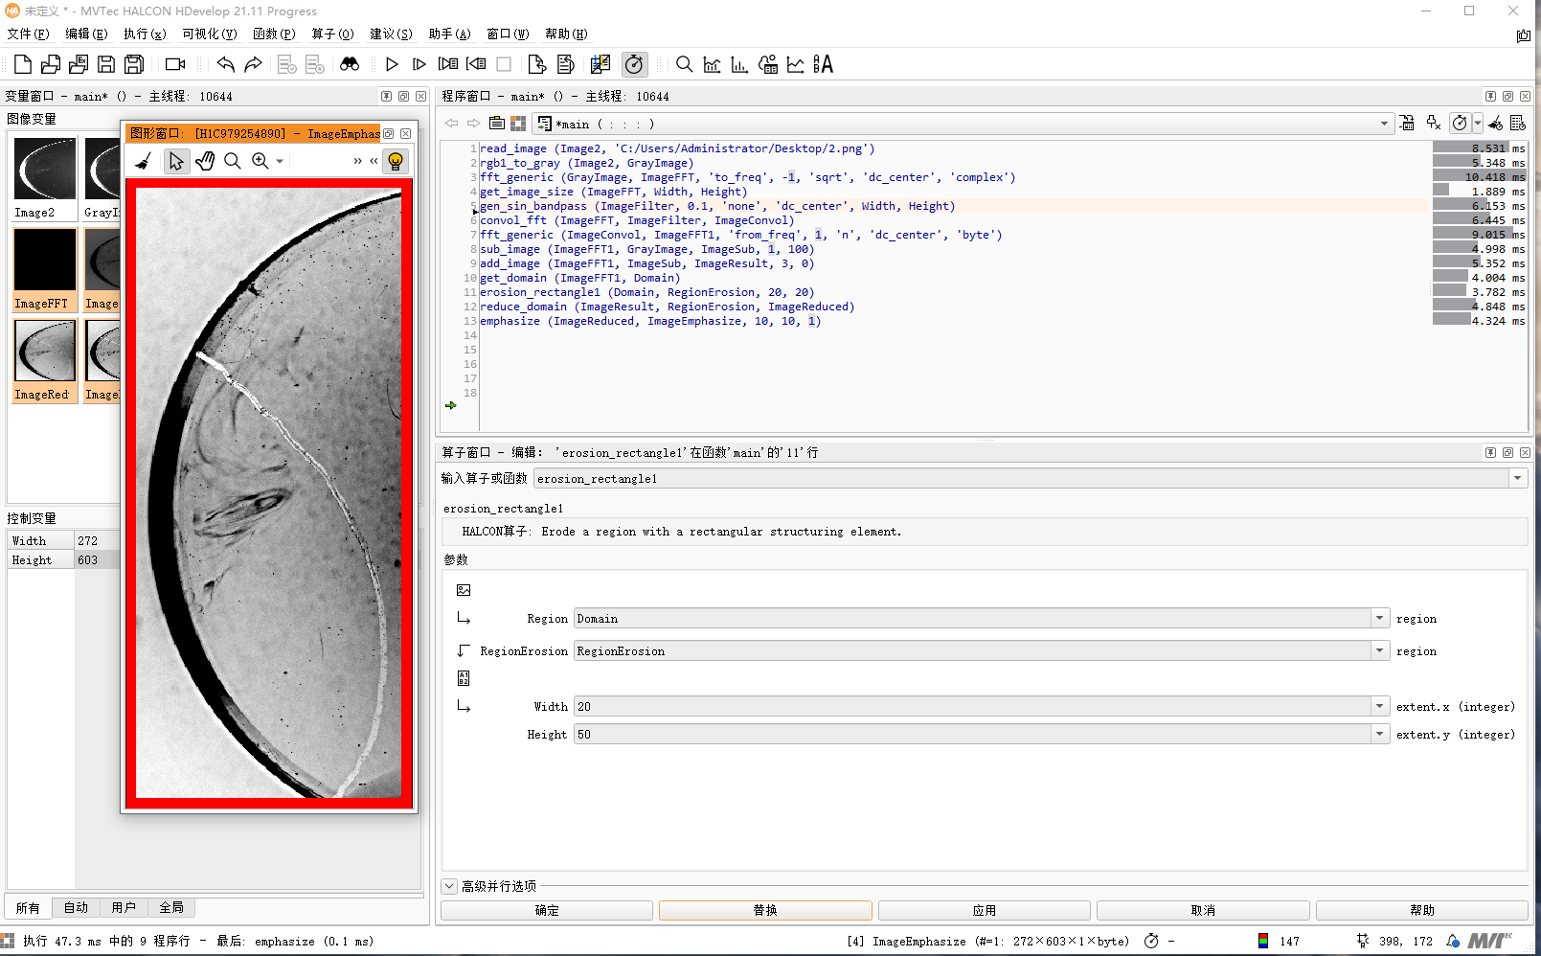Click the profiler table display icon

pyautogui.click(x=1518, y=123)
